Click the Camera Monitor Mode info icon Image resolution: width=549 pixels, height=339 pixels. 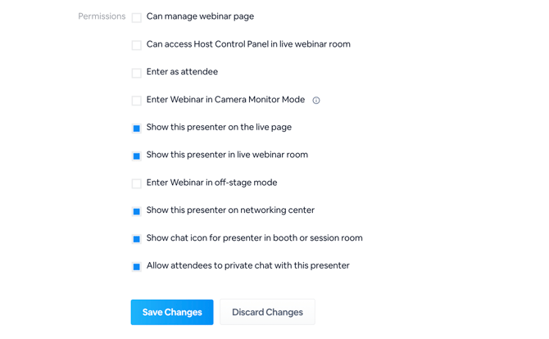click(x=316, y=101)
